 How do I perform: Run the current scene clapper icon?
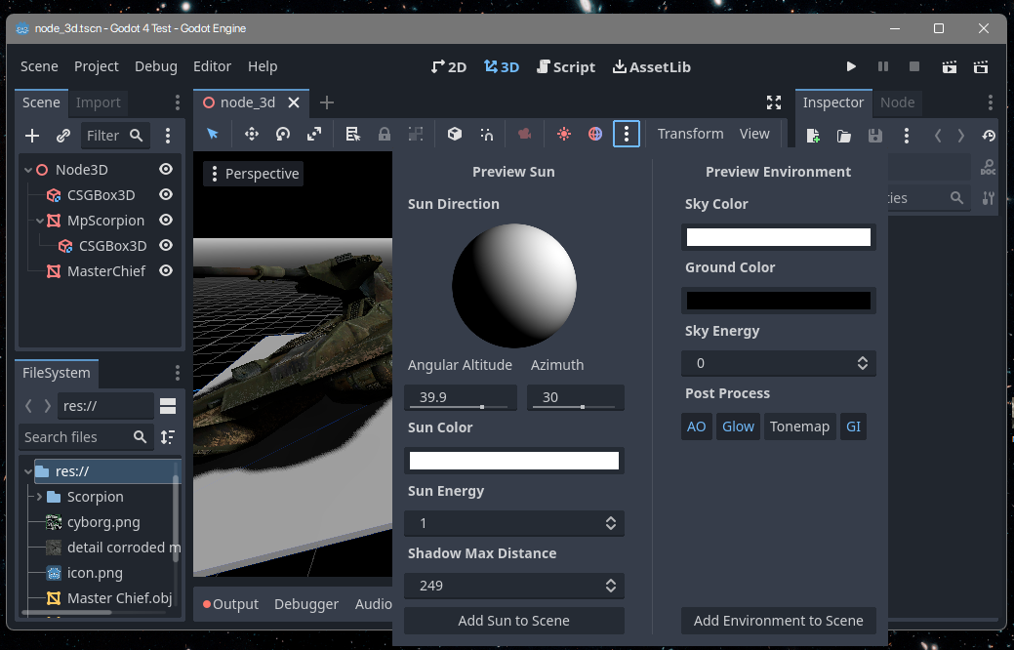(950, 66)
